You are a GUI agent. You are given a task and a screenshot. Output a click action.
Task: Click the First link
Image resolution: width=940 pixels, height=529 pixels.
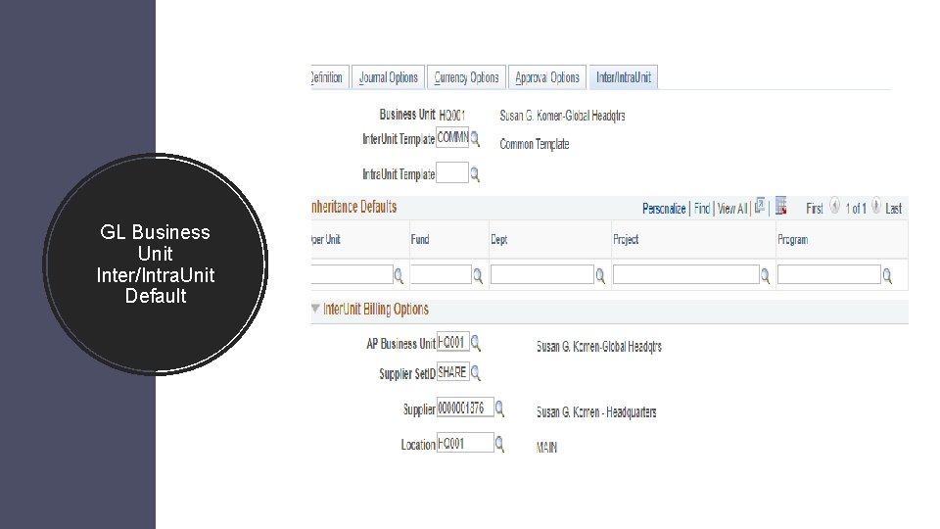(814, 209)
